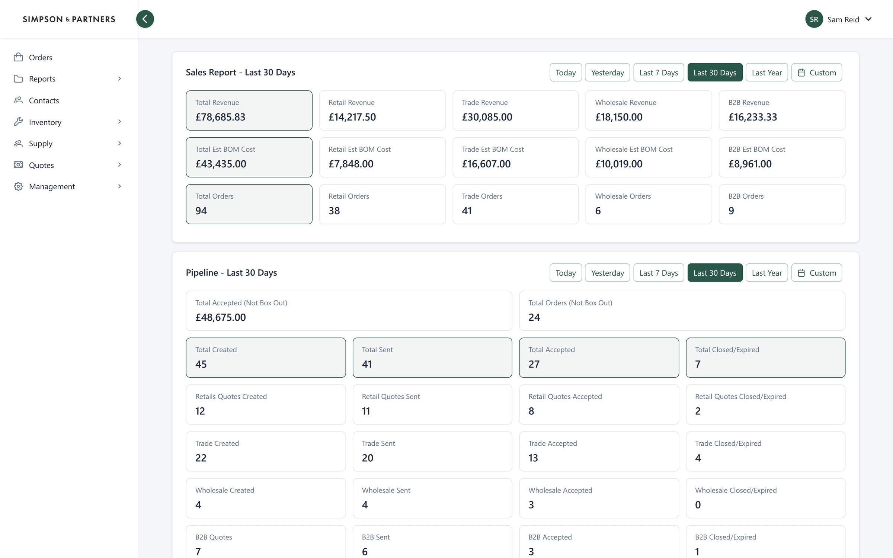This screenshot has height=558, width=893.
Task: Click the Total Revenue card
Action: [249, 110]
